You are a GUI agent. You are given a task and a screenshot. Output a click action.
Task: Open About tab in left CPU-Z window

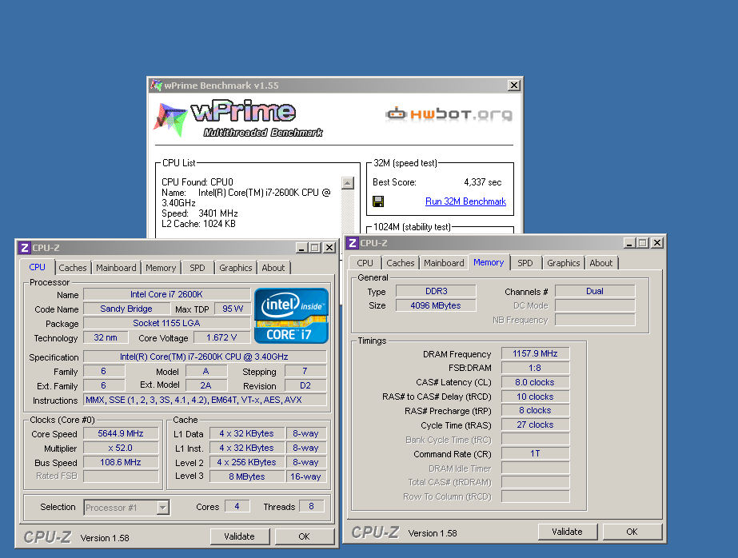tap(273, 268)
